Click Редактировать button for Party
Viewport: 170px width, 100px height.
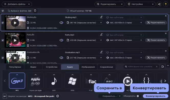click(x=156, y=40)
